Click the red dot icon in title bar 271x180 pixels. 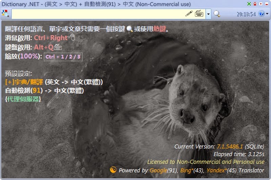(x=261, y=4)
